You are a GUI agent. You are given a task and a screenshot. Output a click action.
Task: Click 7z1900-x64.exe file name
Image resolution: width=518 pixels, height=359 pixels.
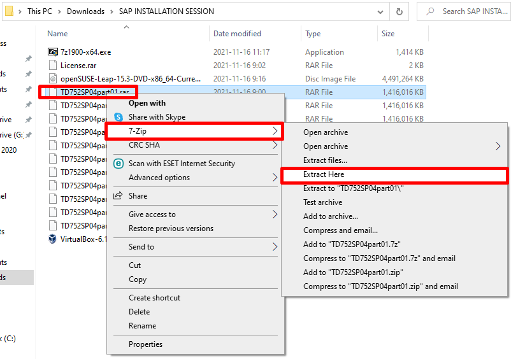[x=85, y=52]
